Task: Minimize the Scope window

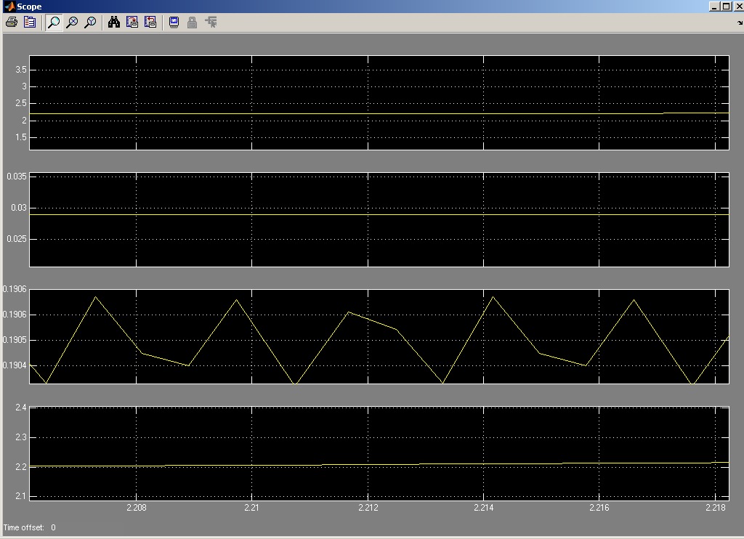Action: coord(715,7)
